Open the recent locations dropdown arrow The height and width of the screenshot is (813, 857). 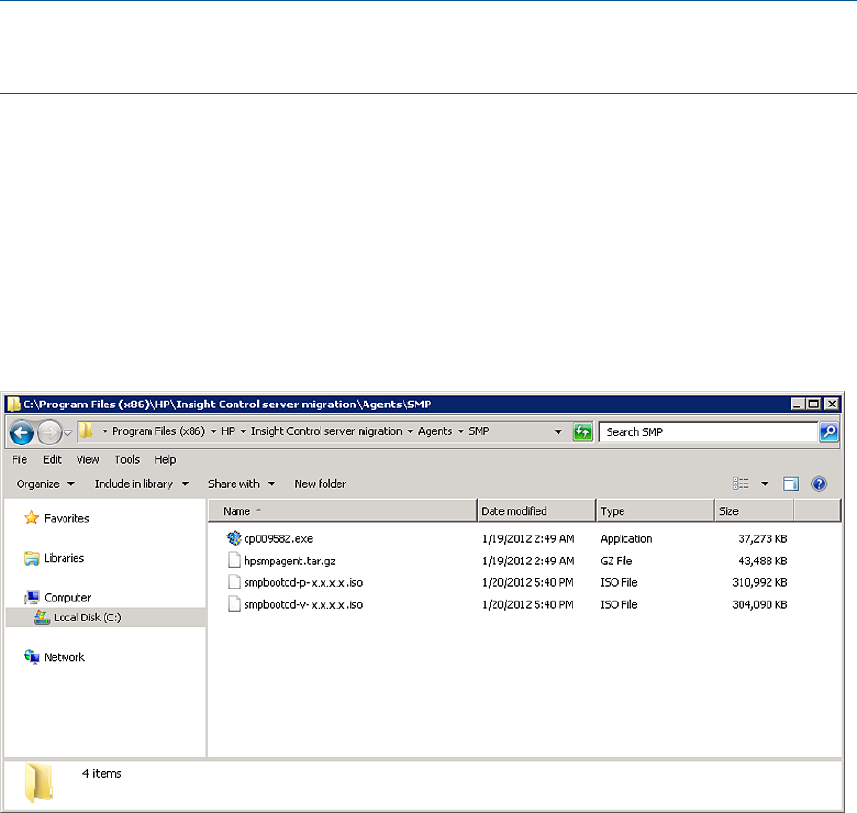click(68, 433)
